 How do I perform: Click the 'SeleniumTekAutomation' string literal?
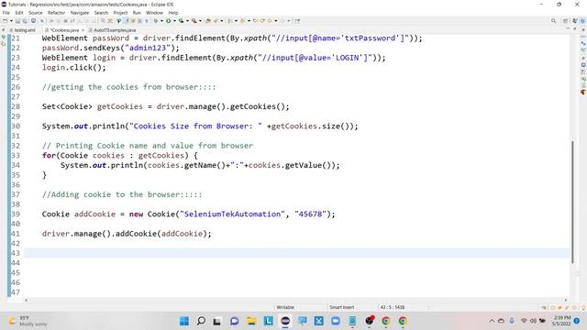(x=232, y=214)
